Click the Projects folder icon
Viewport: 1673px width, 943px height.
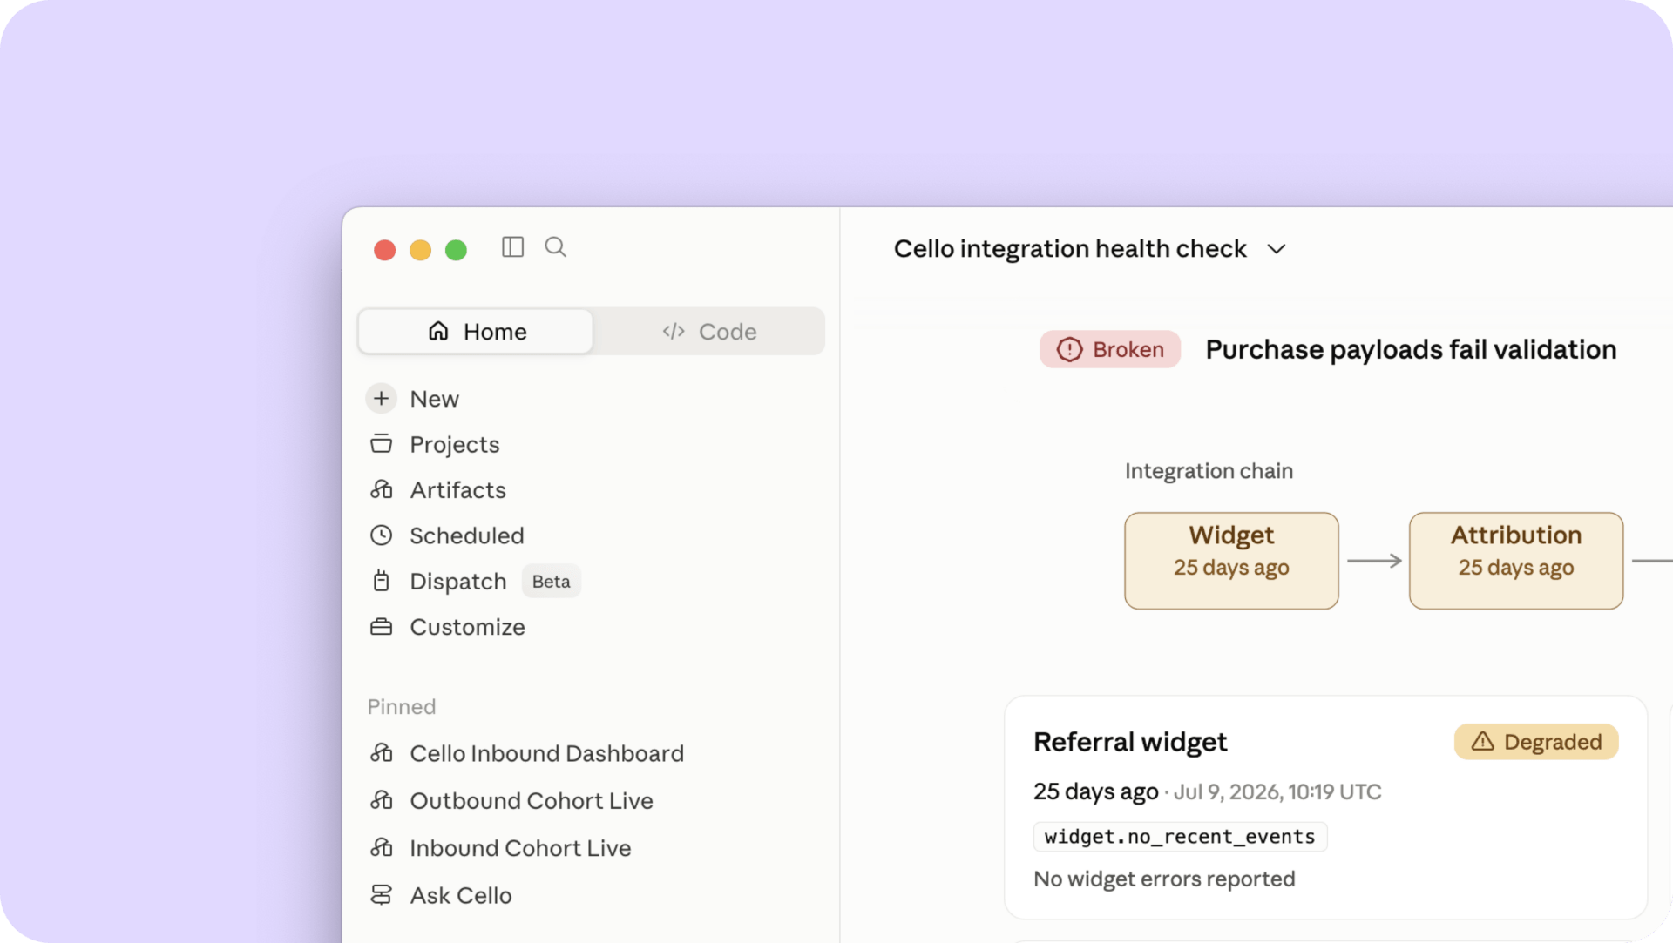pyautogui.click(x=381, y=444)
